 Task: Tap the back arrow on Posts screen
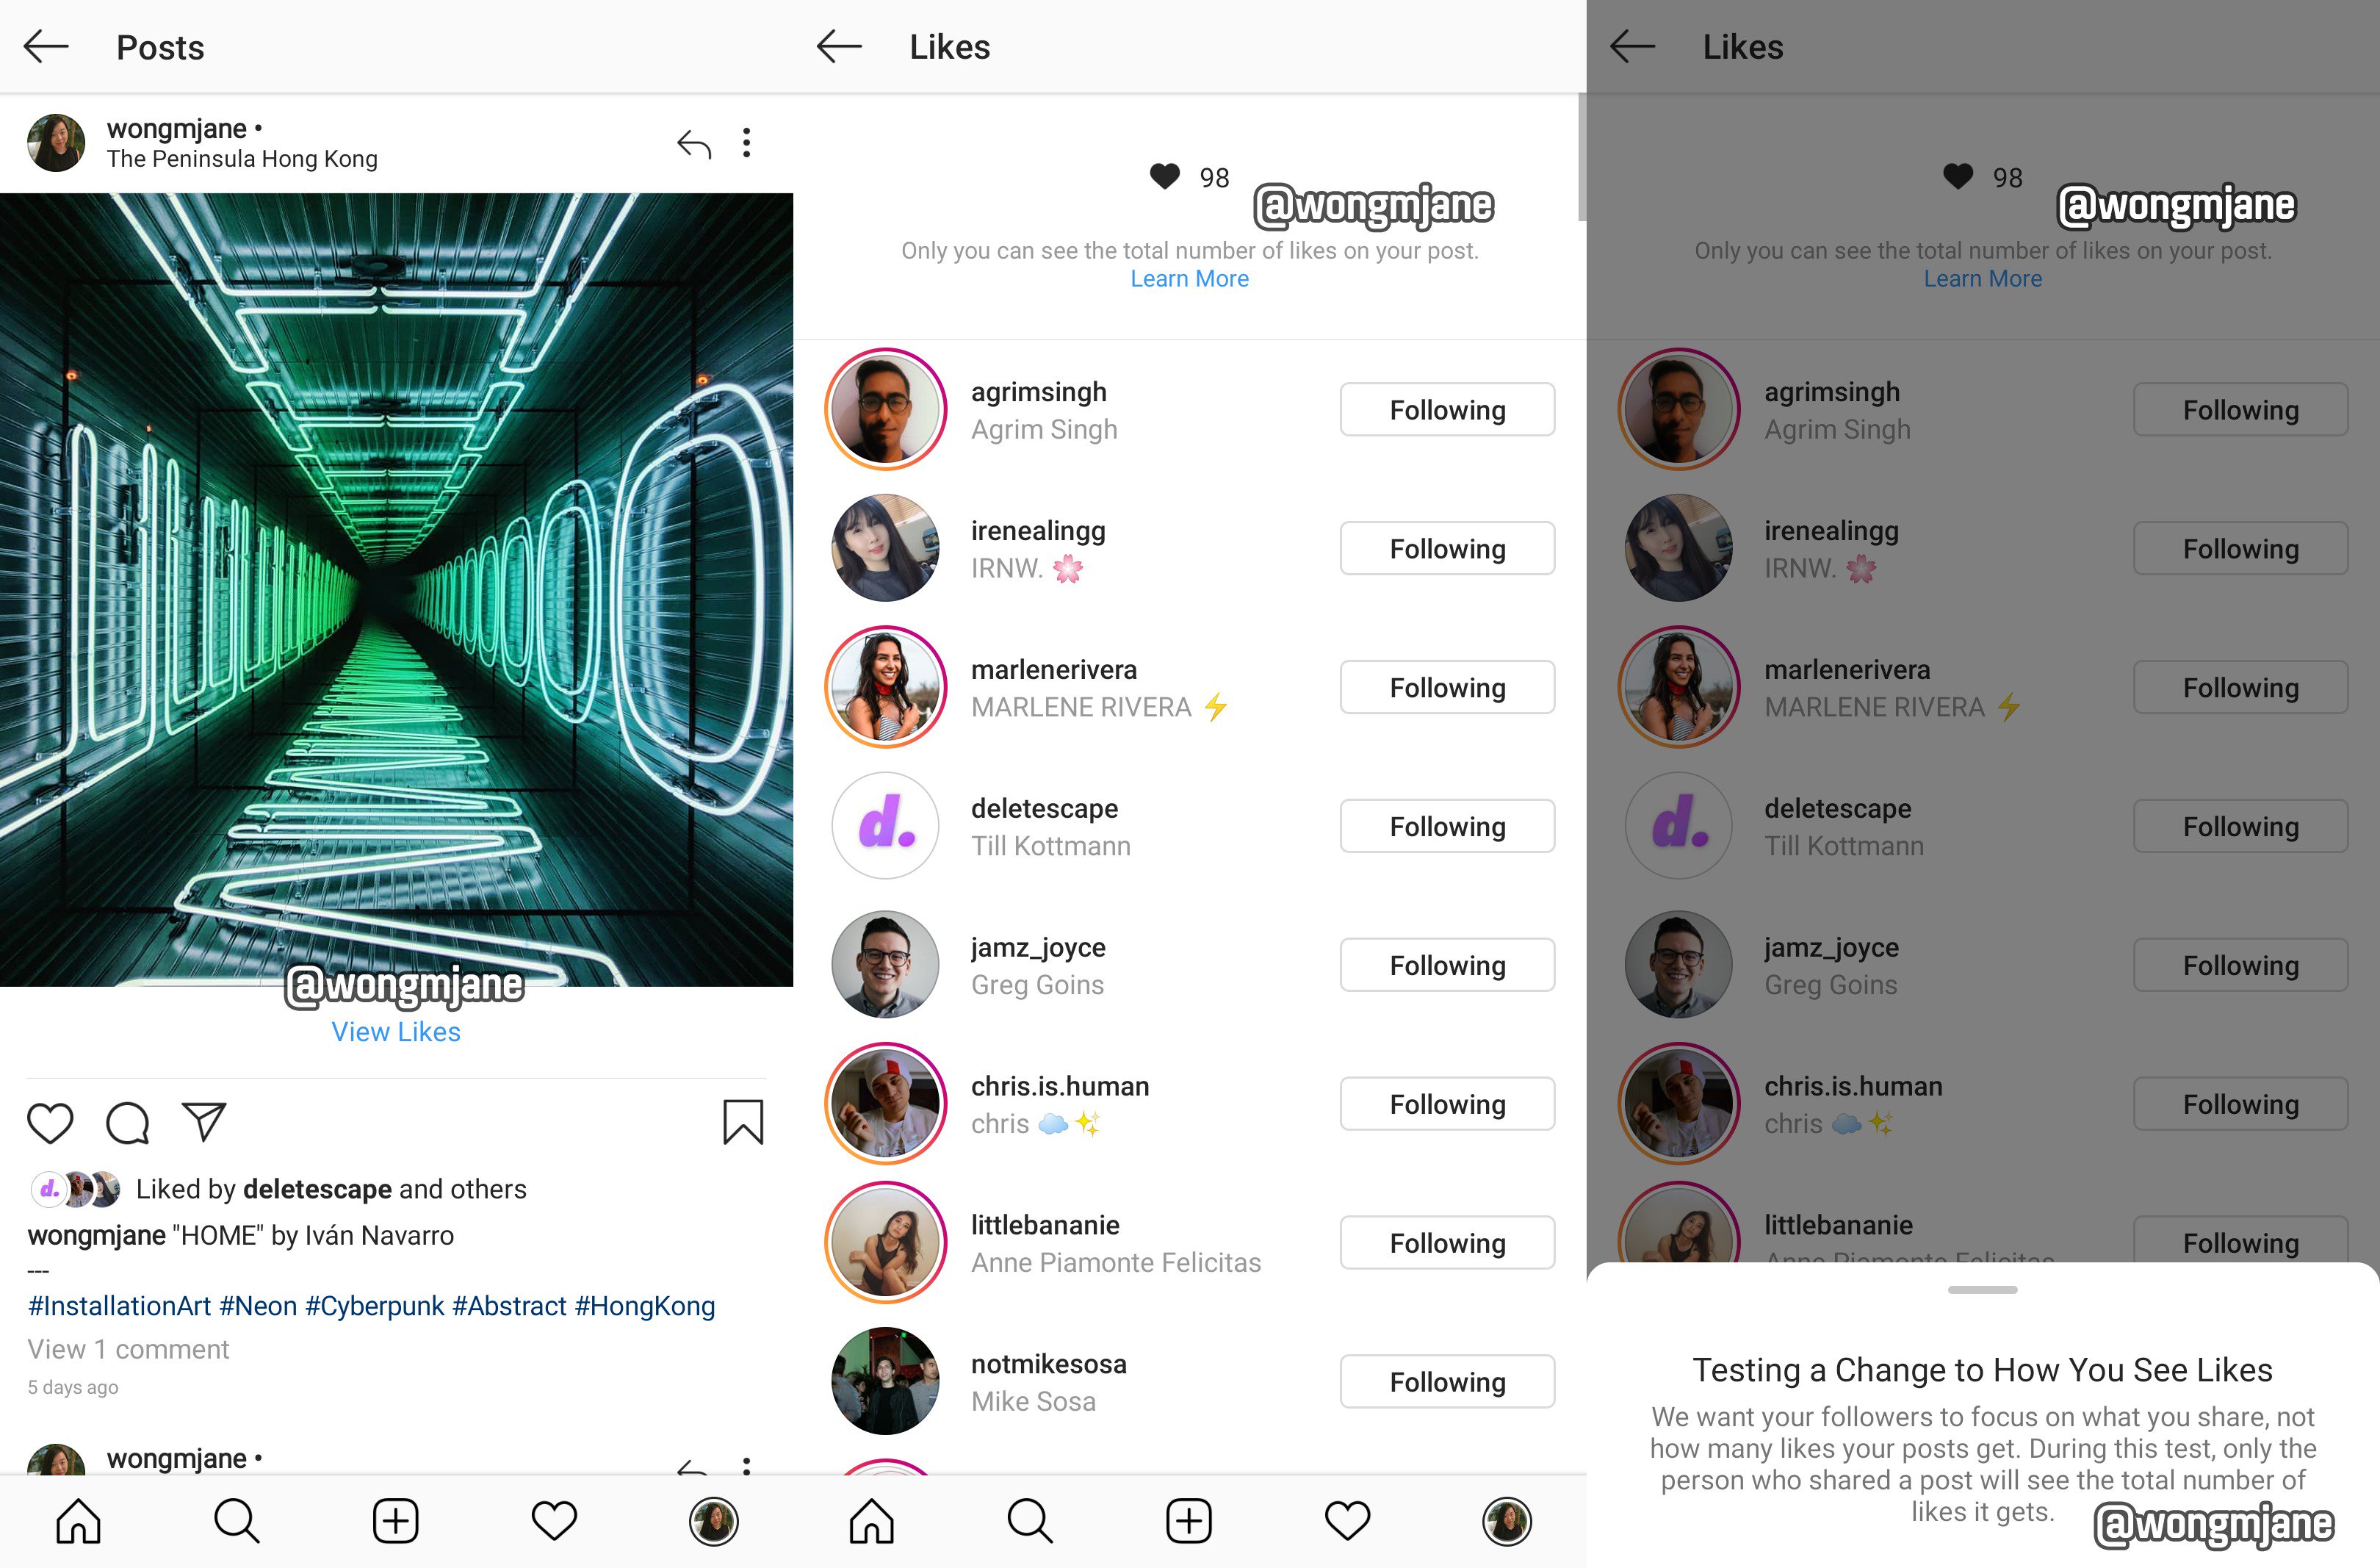pos(47,44)
